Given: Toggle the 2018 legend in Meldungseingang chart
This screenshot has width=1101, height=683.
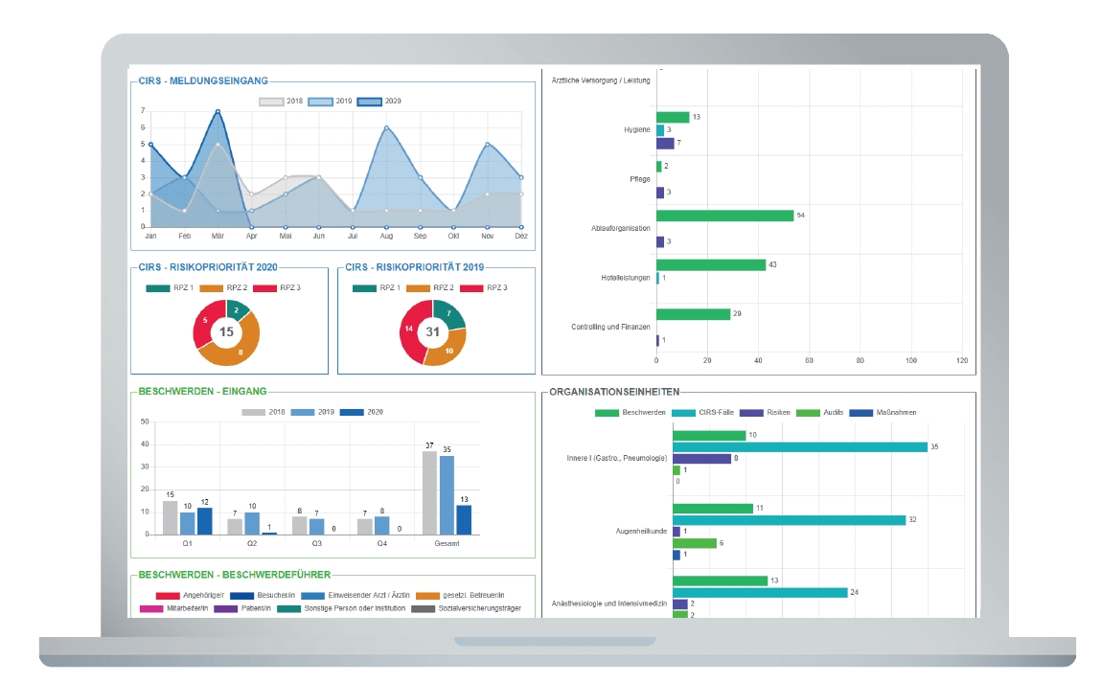Looking at the screenshot, I should click(x=280, y=102).
